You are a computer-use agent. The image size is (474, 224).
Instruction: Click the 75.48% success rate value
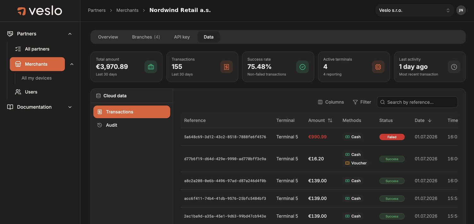pyautogui.click(x=259, y=67)
